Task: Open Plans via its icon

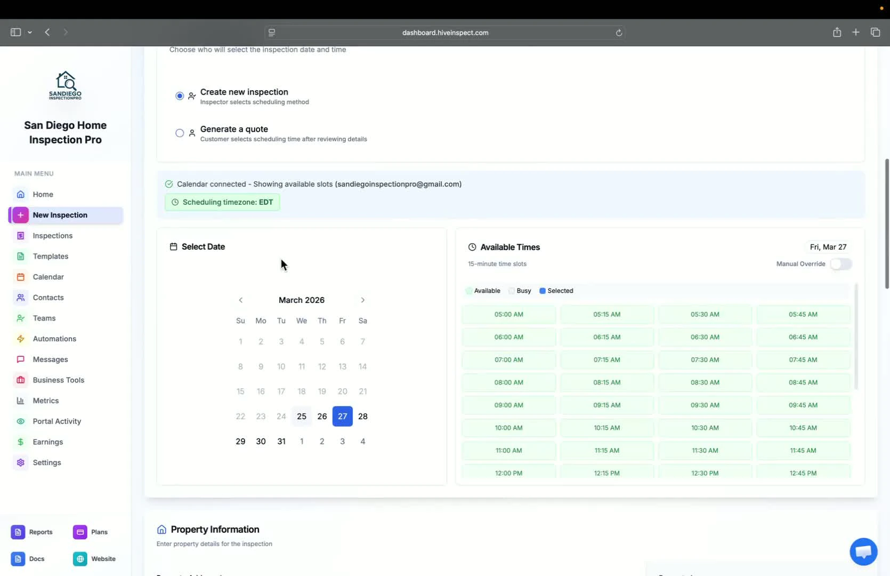Action: (x=80, y=532)
